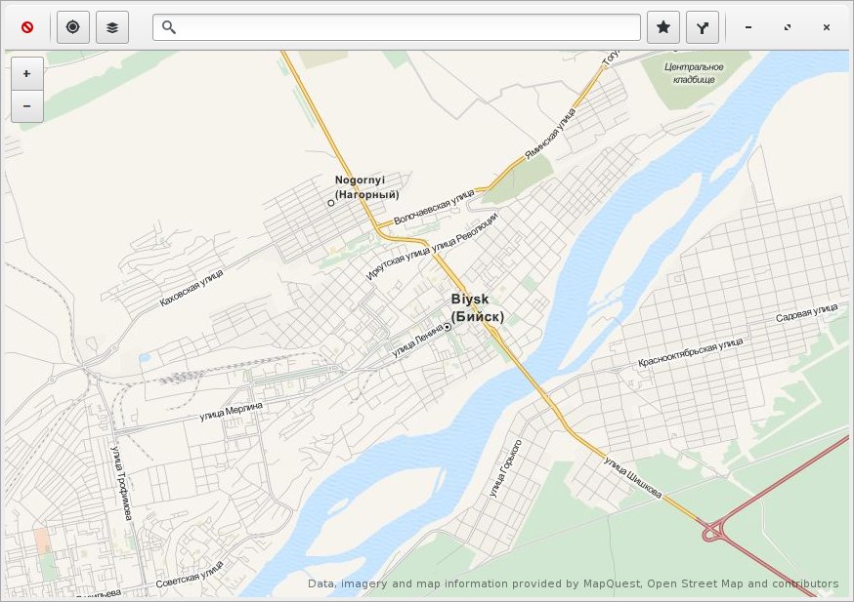Screen dimensions: 854x602
Task: Minimize the maps window
Action: tap(748, 27)
